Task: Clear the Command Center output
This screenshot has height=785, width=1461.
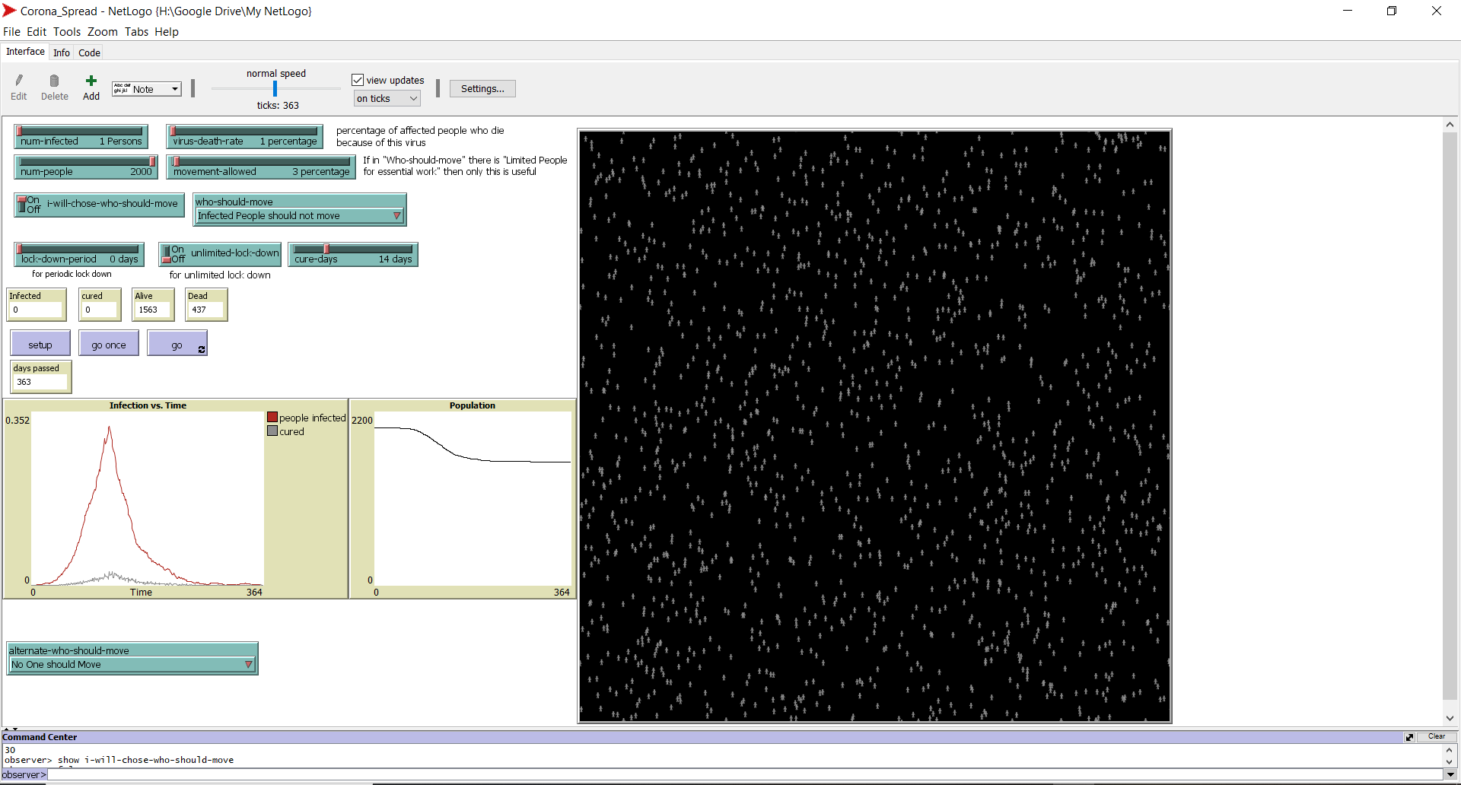Action: 1437,736
